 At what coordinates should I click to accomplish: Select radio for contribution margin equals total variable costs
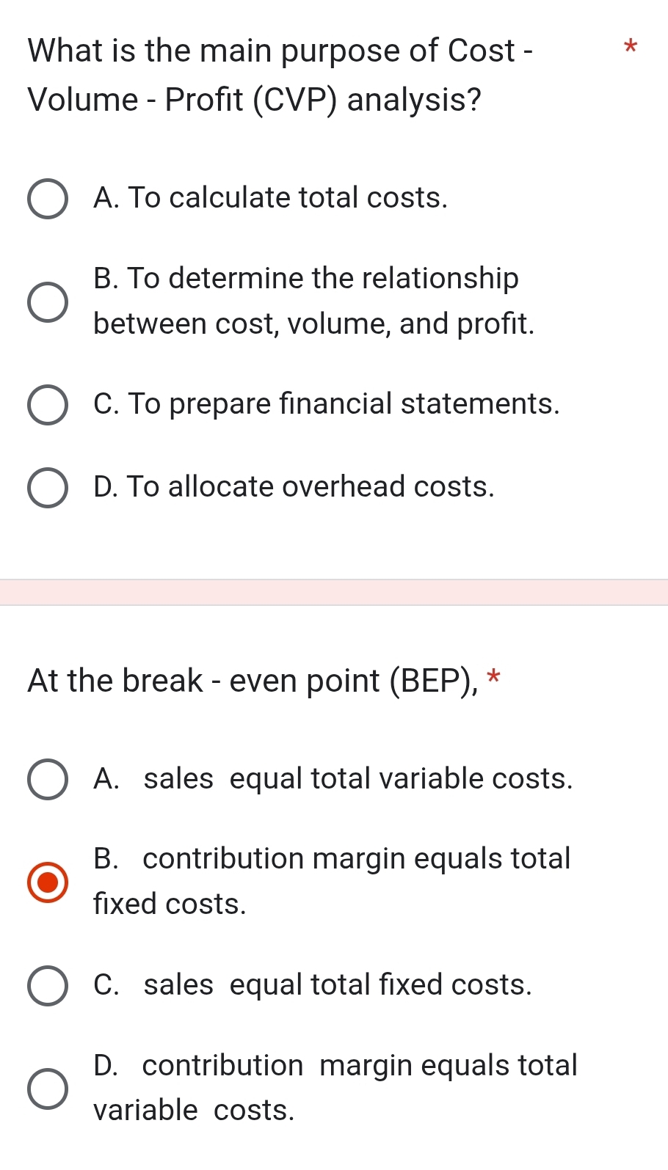pos(48,1089)
